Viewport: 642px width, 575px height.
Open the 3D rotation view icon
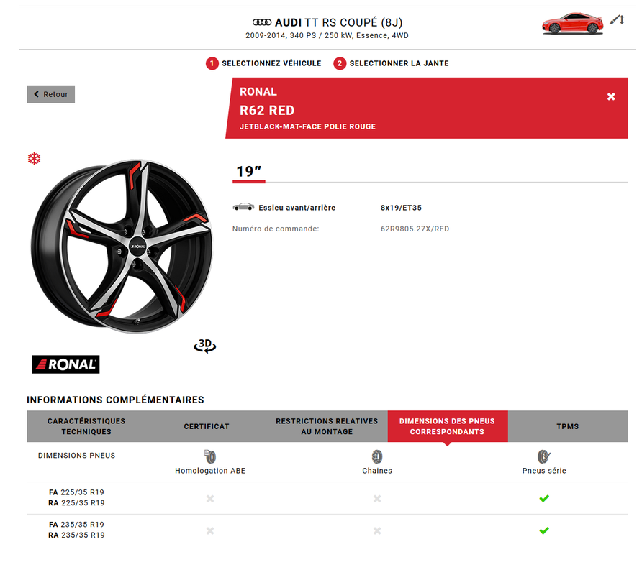point(205,346)
